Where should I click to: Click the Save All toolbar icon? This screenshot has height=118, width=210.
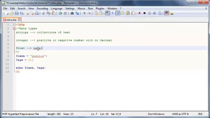[22, 13]
